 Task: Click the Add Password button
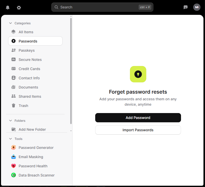tap(138, 118)
